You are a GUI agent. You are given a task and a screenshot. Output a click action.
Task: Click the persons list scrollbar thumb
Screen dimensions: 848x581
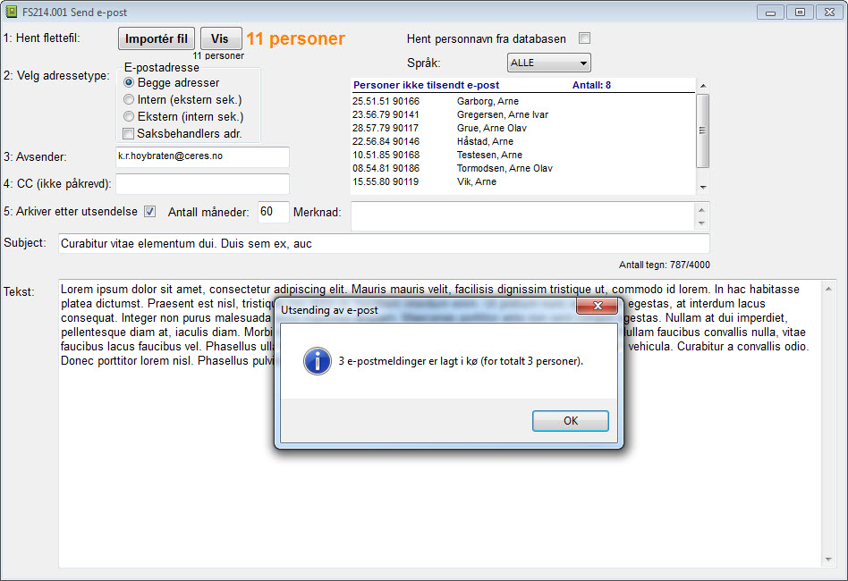point(702,131)
